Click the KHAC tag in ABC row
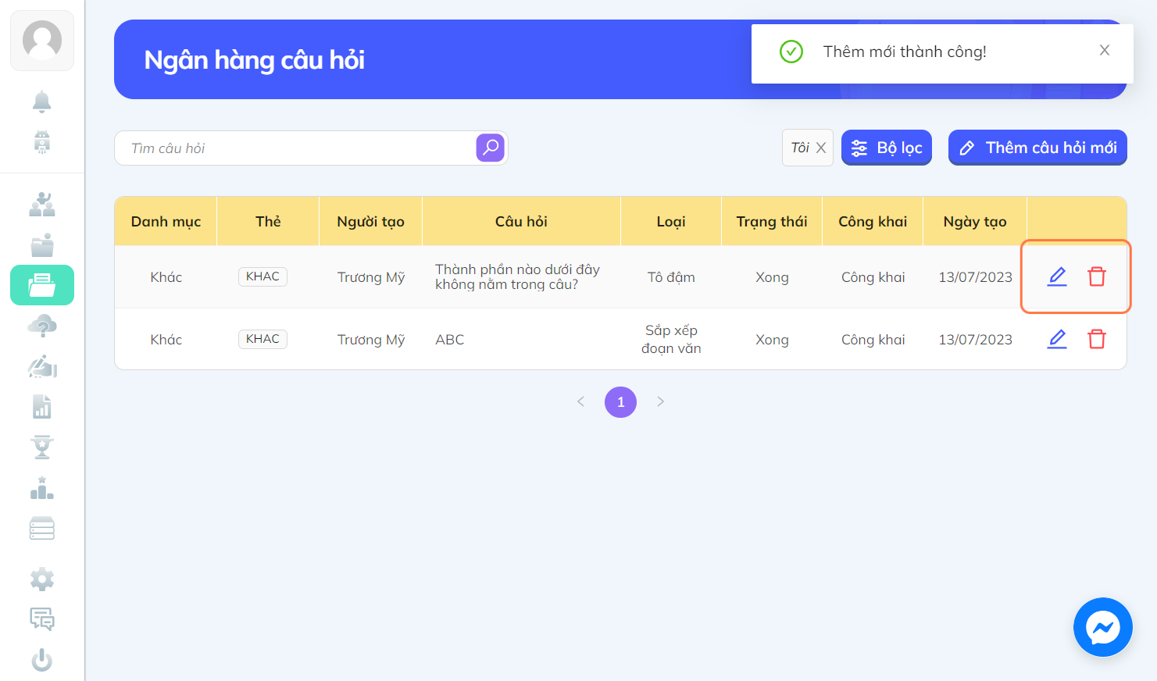This screenshot has width=1157, height=681. click(x=262, y=339)
